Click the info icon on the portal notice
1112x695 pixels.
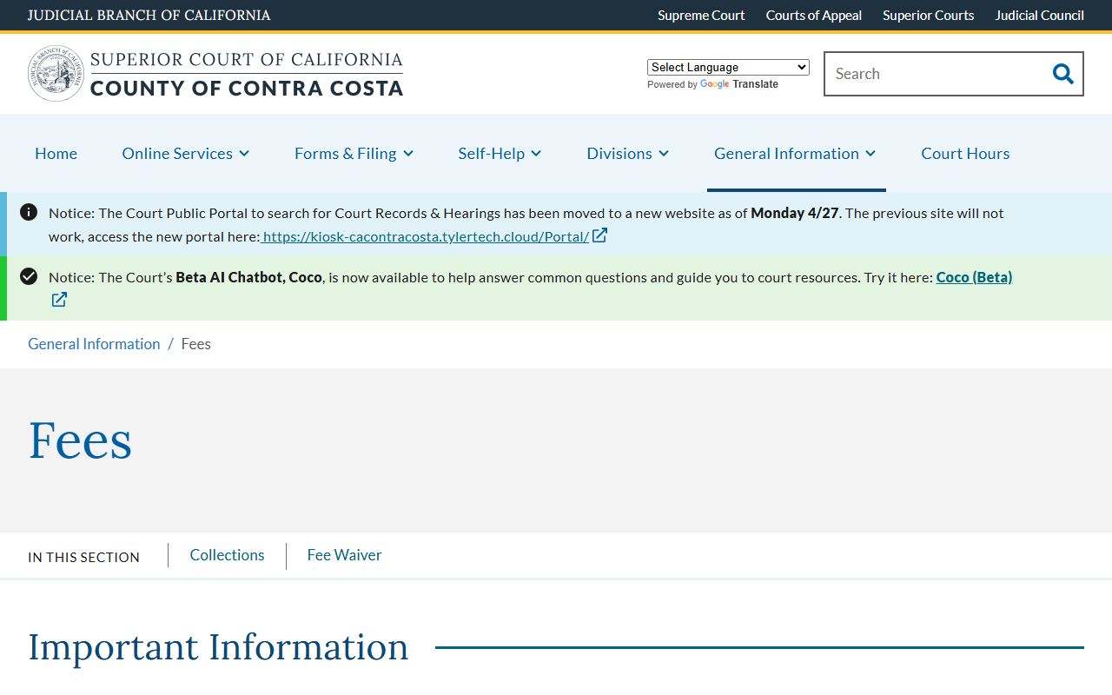[29, 212]
